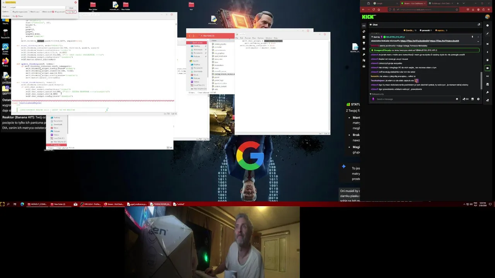Enable the Match case checkbox
Image resolution: width=495 pixels, height=278 pixels.
click(29, 12)
